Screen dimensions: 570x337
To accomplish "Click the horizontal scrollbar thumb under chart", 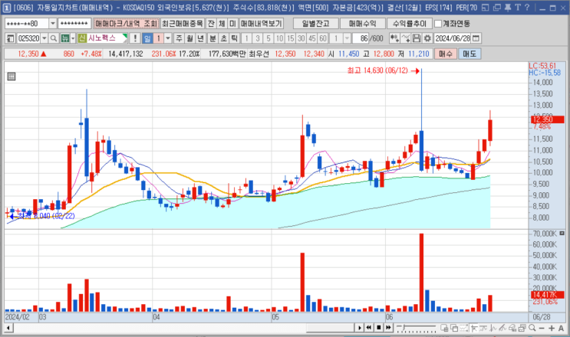I will [330, 328].
